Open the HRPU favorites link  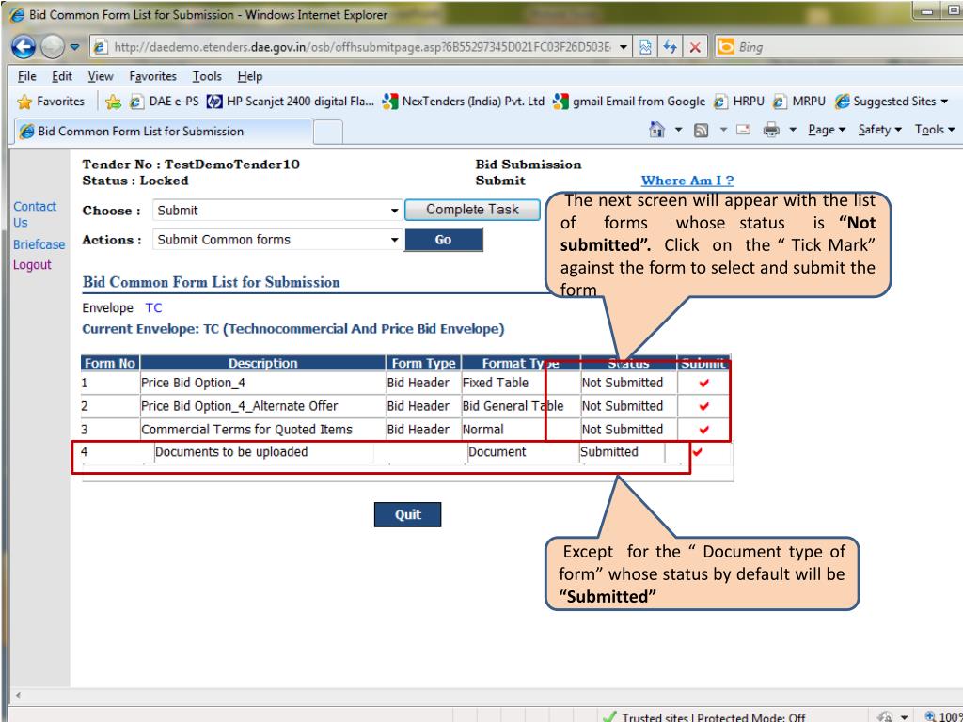coord(739,102)
